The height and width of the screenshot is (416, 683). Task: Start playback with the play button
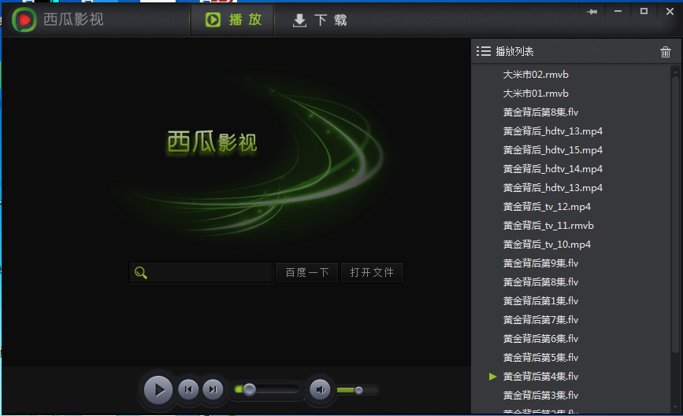tap(158, 390)
